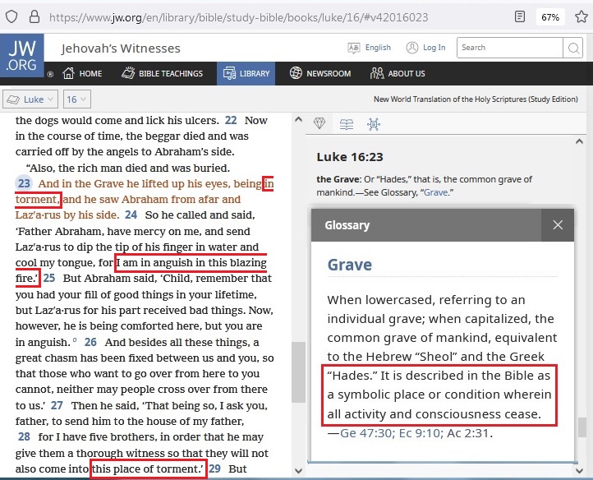Open the Ec 9:10 scripture reference
This screenshot has height=480, width=593.
tap(420, 432)
